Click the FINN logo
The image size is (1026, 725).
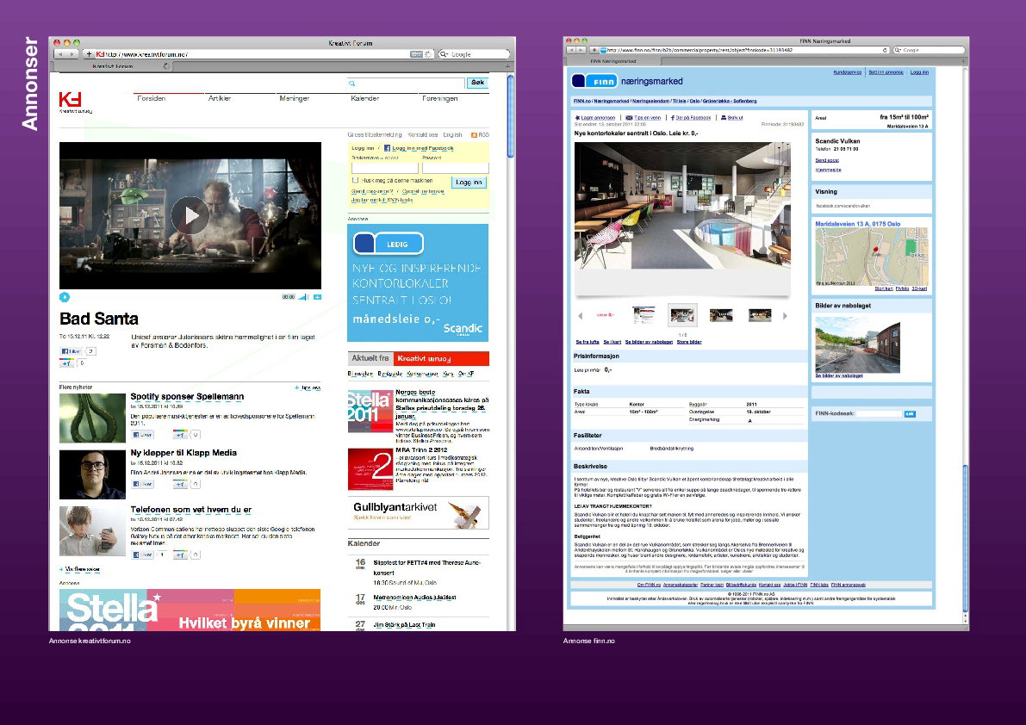pos(594,81)
